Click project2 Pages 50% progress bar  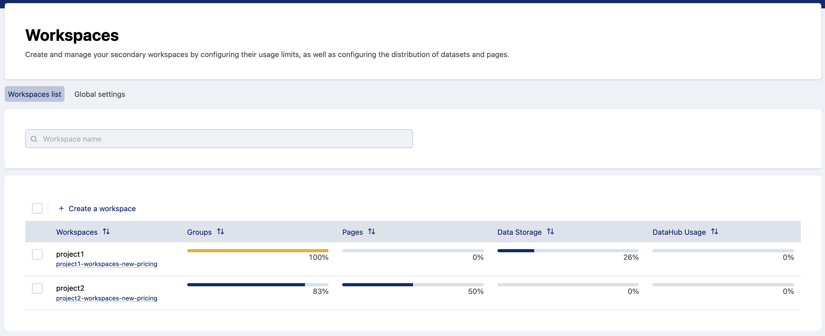[x=412, y=284]
